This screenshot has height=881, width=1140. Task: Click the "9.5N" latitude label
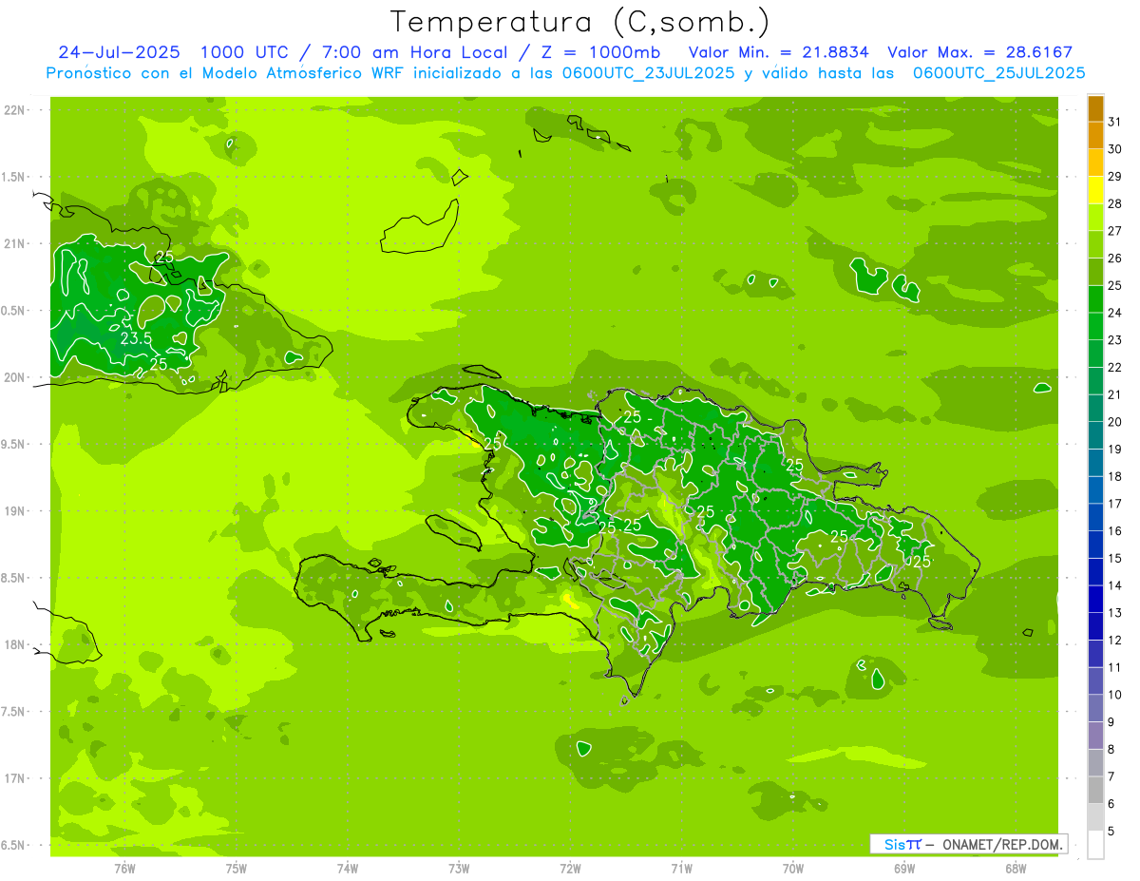point(14,444)
